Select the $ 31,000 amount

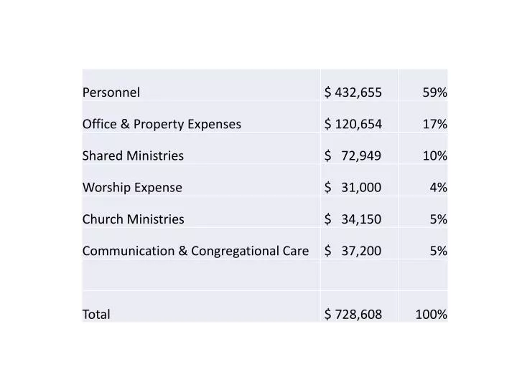(353, 188)
